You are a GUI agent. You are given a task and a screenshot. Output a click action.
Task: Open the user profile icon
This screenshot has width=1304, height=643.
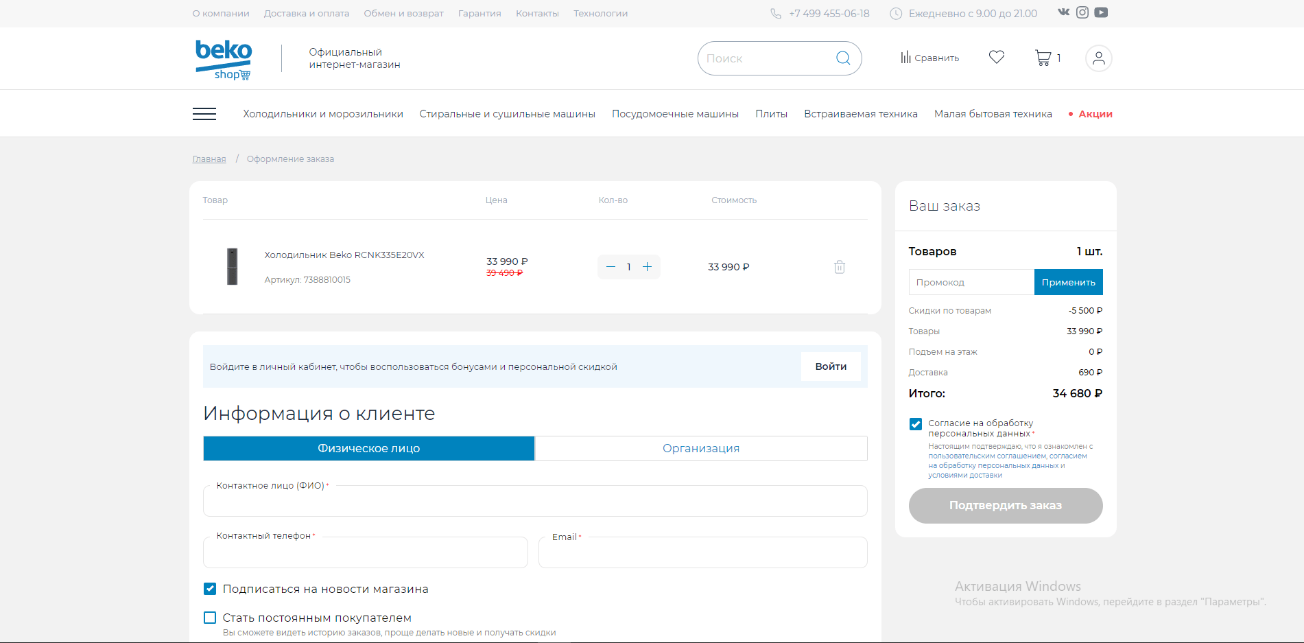point(1098,58)
